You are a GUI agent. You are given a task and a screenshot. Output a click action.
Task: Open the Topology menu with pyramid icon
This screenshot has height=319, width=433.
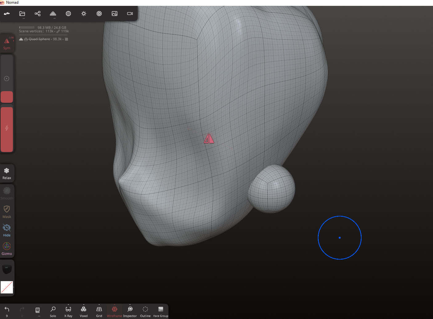click(53, 14)
